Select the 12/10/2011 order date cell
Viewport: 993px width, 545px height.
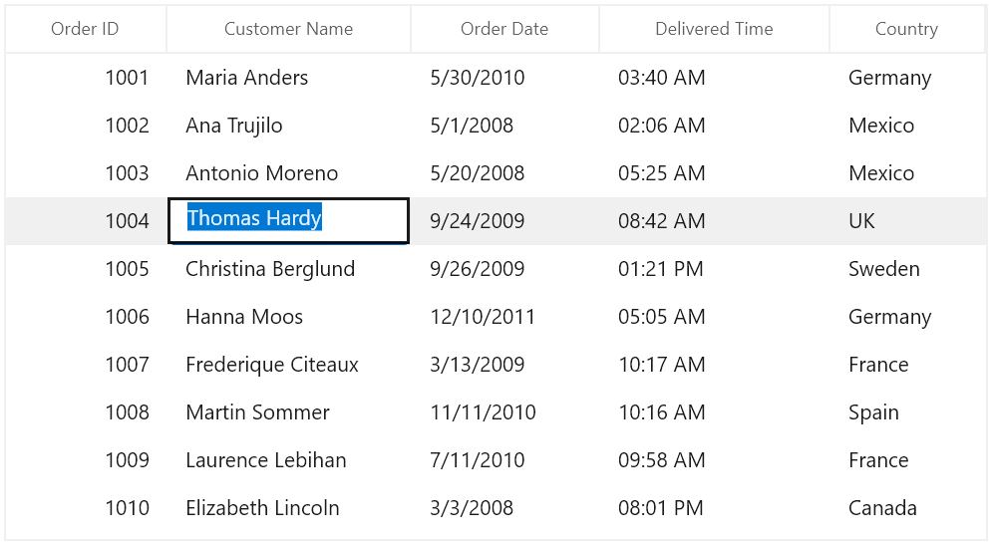(504, 317)
